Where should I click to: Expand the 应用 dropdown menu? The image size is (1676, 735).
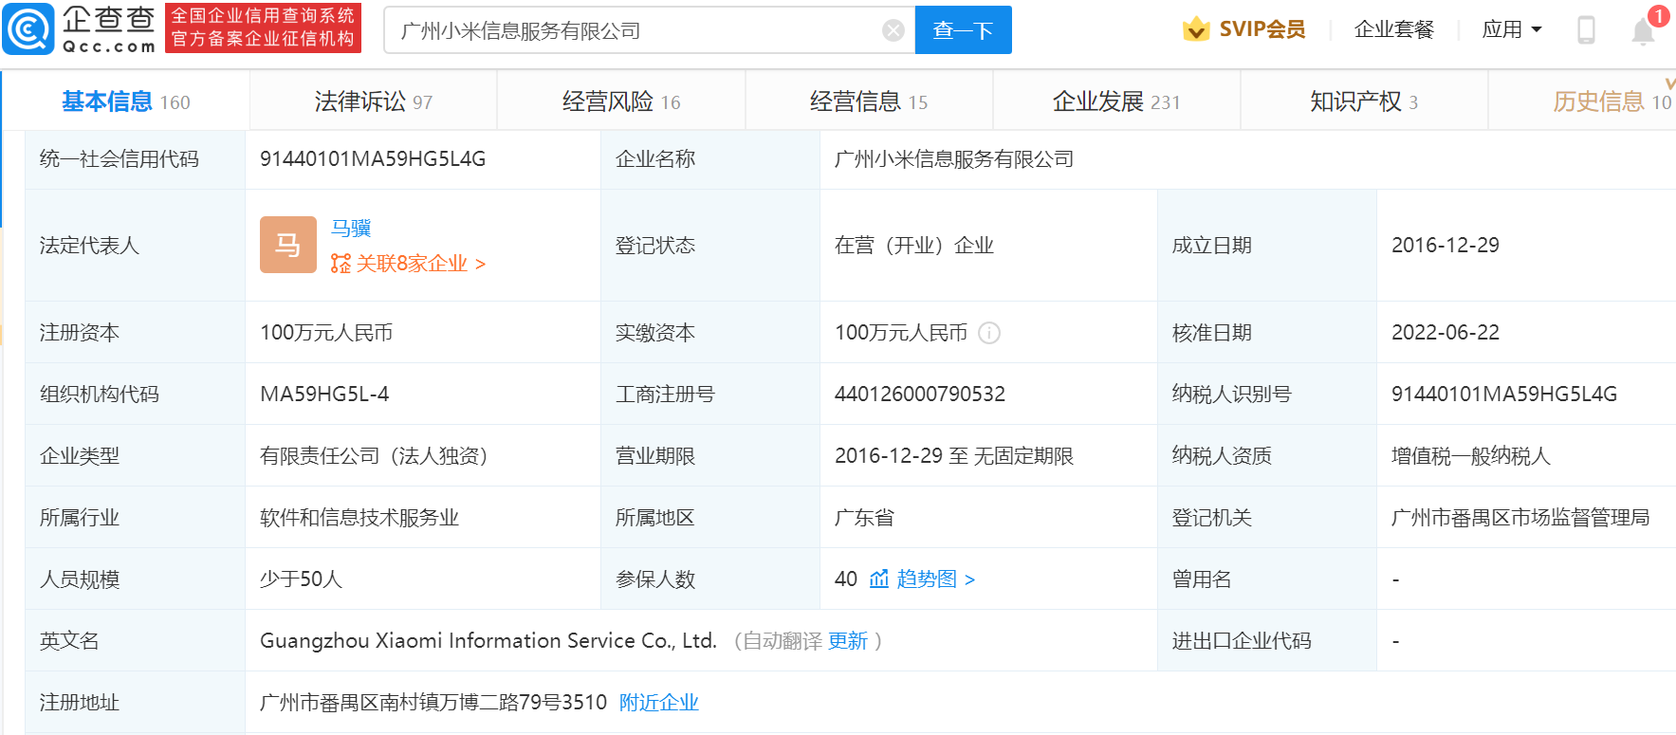[1512, 29]
